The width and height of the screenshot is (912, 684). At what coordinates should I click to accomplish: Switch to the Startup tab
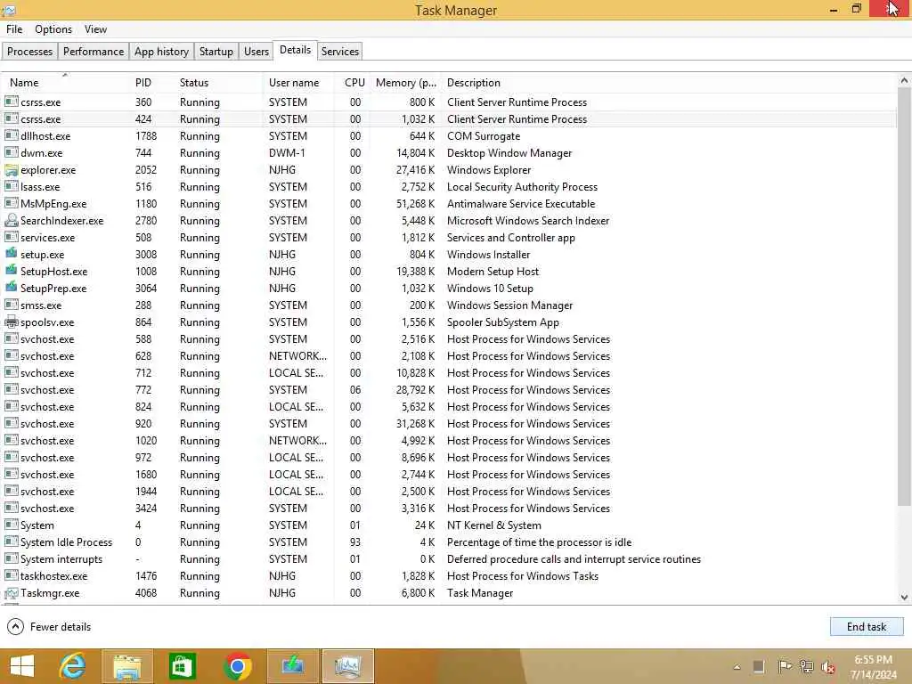pyautogui.click(x=216, y=51)
